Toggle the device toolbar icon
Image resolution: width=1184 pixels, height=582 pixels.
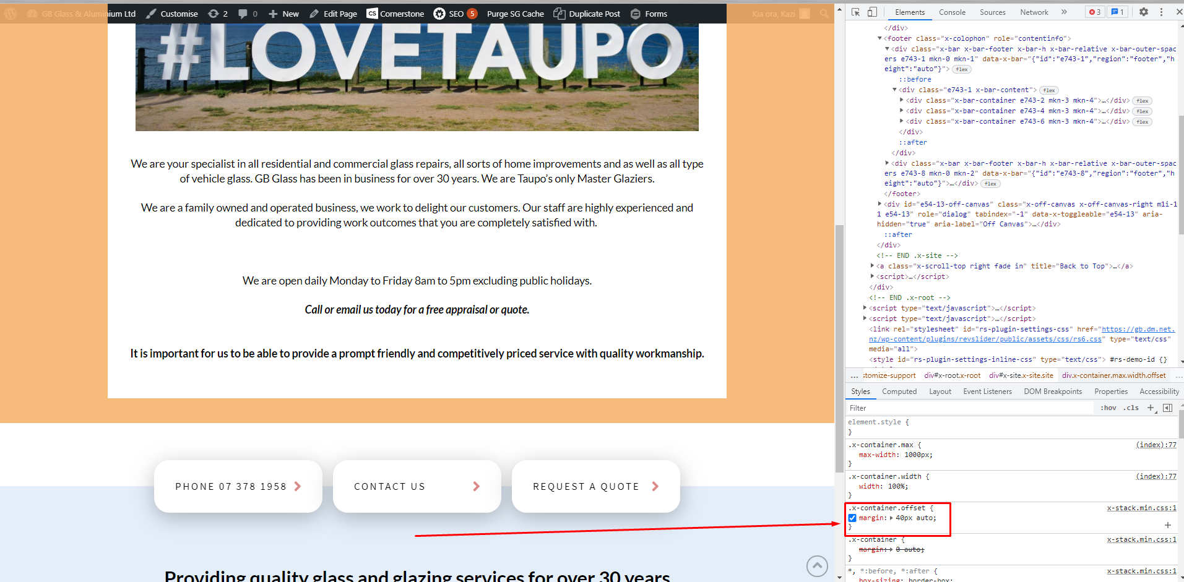(872, 12)
